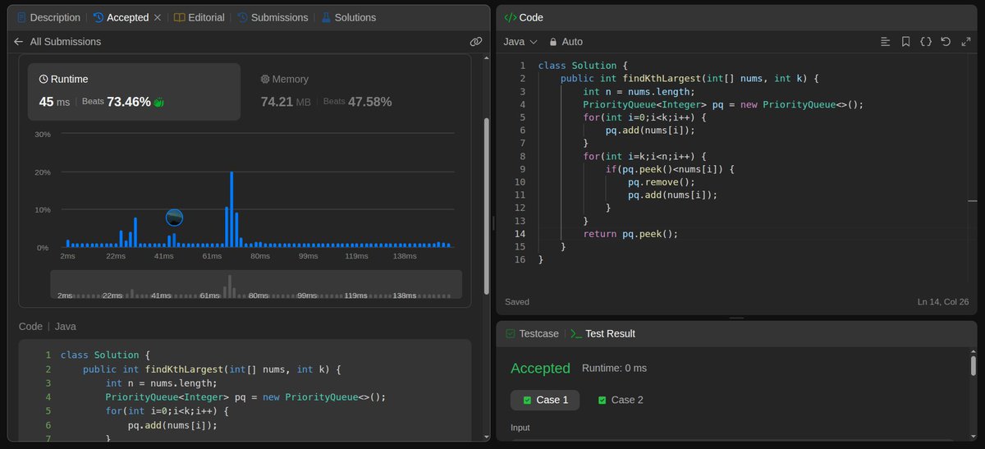The image size is (985, 449).
Task: Click the tallest 20% runtime bar
Action: click(x=231, y=209)
